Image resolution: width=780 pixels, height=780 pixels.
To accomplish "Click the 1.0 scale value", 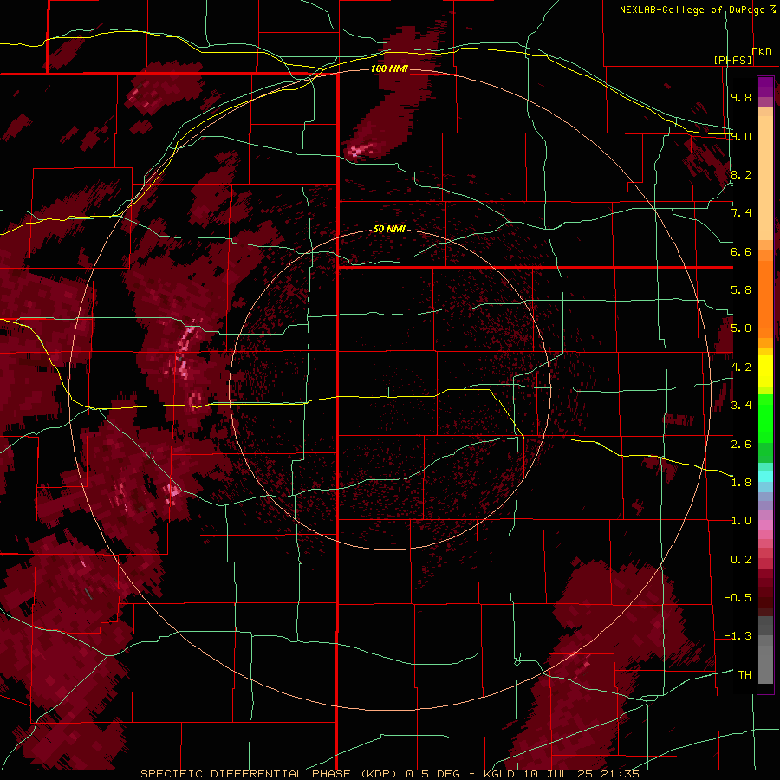I will (x=741, y=521).
